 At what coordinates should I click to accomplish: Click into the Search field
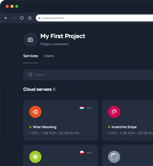(x=88, y=75)
